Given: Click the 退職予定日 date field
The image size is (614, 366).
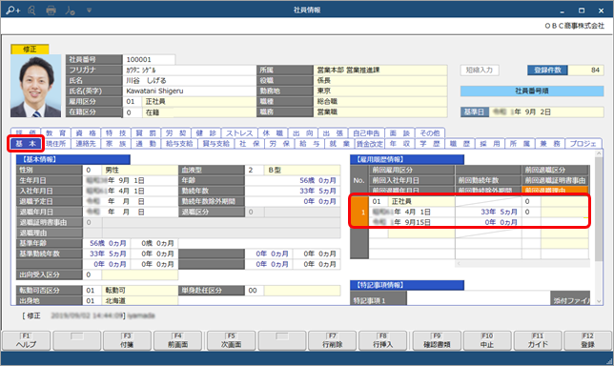Looking at the screenshot, I should point(130,201).
